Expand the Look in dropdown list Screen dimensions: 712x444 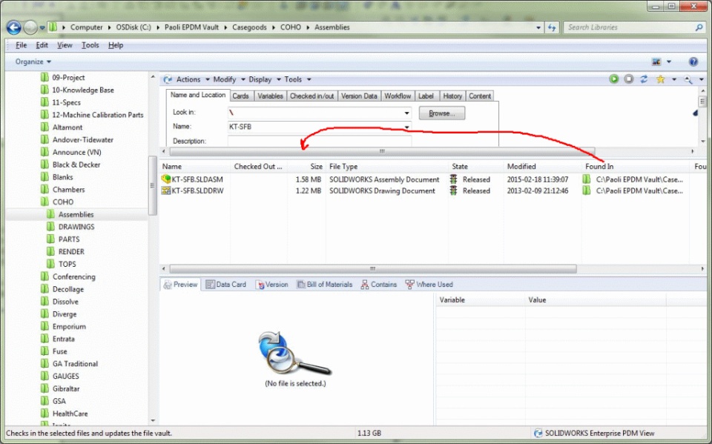coord(407,113)
